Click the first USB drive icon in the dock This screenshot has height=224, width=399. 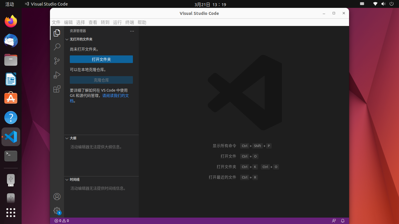click(x=11, y=180)
